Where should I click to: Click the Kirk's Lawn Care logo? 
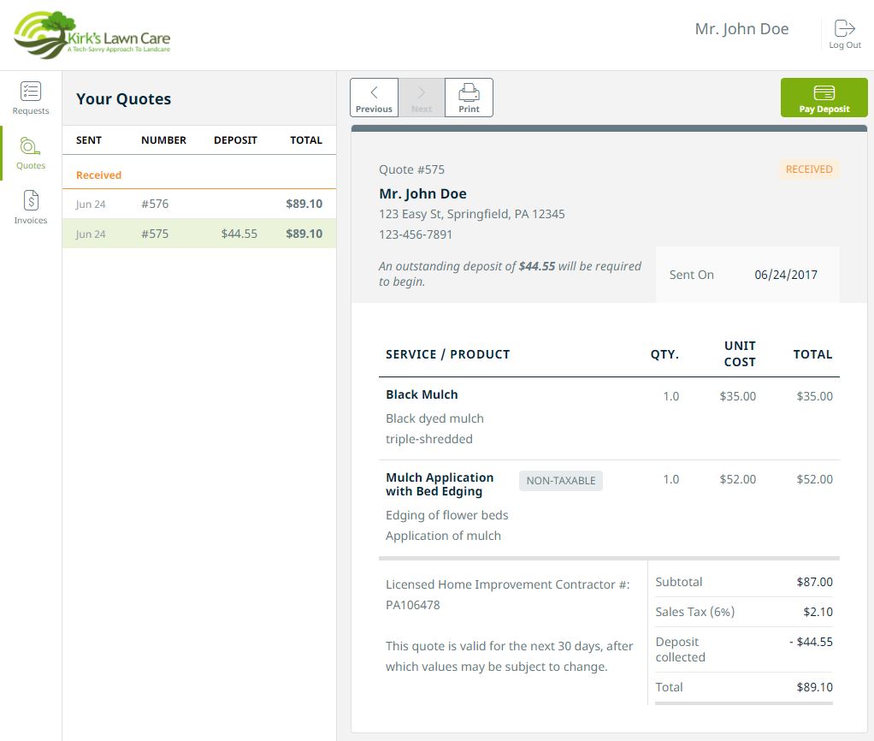[92, 35]
